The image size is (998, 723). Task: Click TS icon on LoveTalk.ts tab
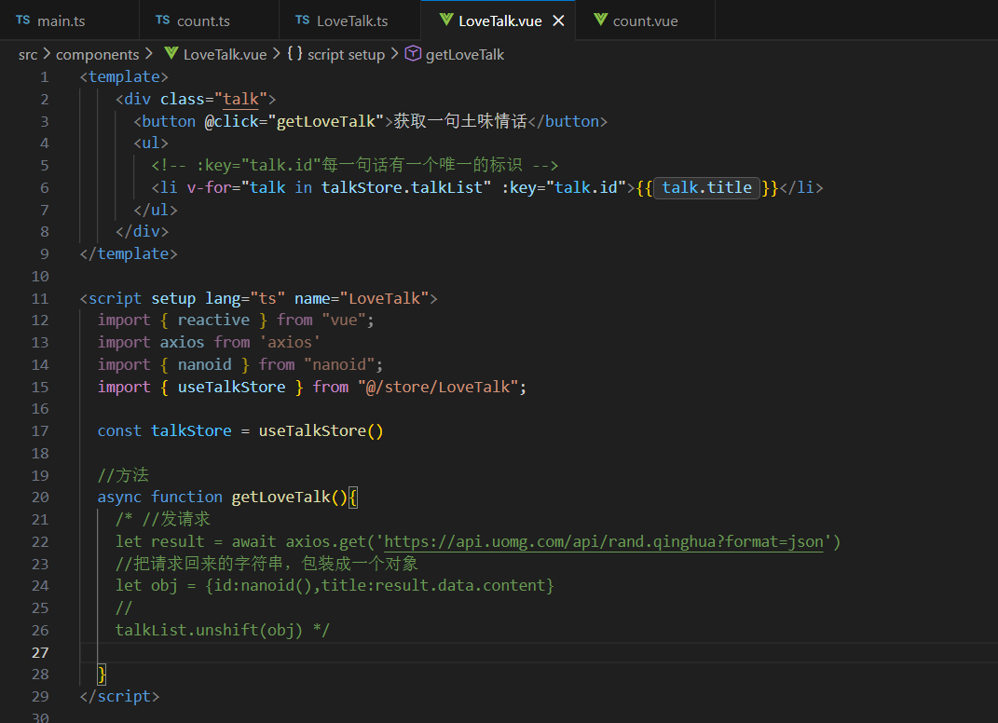point(303,20)
